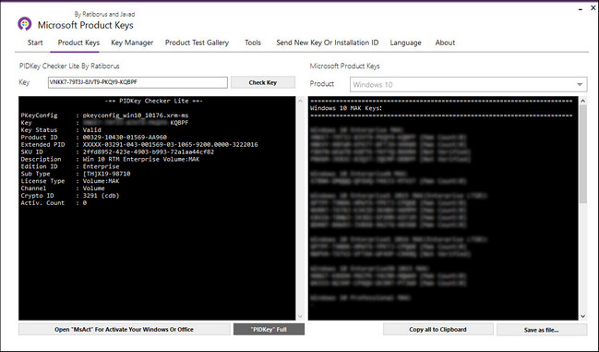Click the key list scrollbar thumb

pyautogui.click(x=583, y=153)
